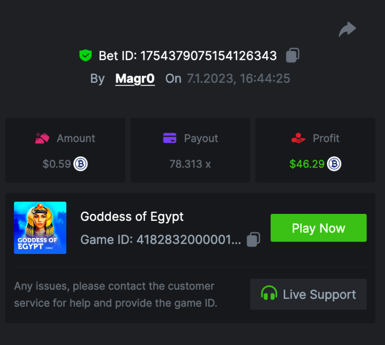Click the Goddess of Egypt title
Viewport: 385px width, 345px height.
[132, 217]
